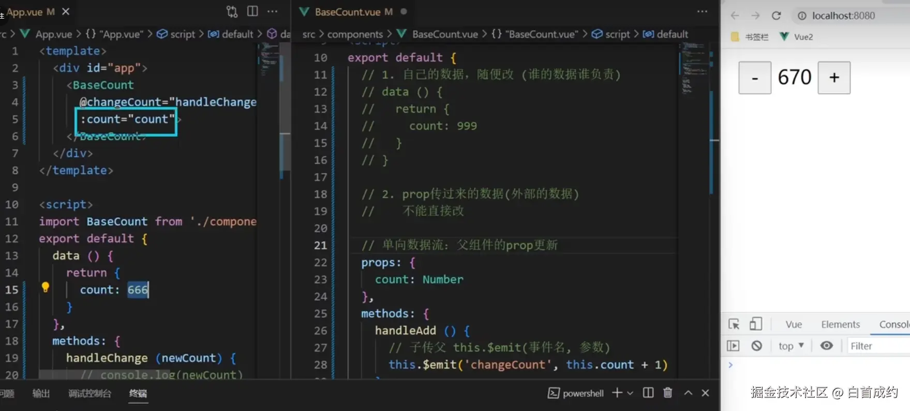Click handleChange method name on line 19

(107, 358)
